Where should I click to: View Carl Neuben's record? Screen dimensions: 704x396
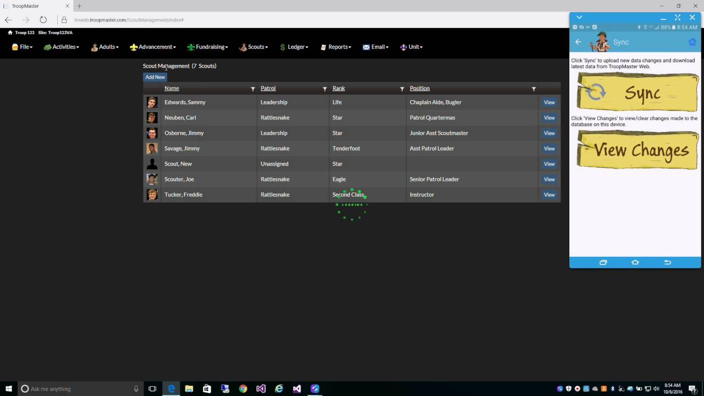(x=549, y=118)
